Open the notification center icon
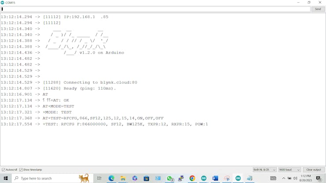 319,178
